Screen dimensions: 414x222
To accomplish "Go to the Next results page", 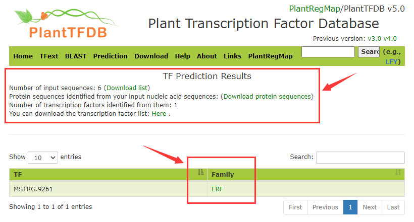I will [370, 207].
